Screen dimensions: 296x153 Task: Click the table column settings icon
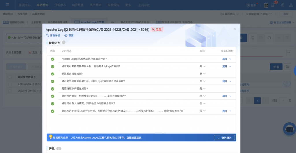tap(288, 67)
